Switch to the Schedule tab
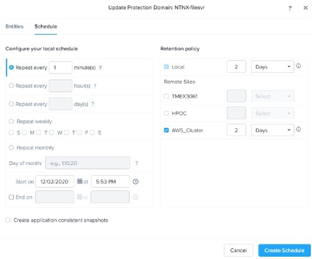 [46, 26]
